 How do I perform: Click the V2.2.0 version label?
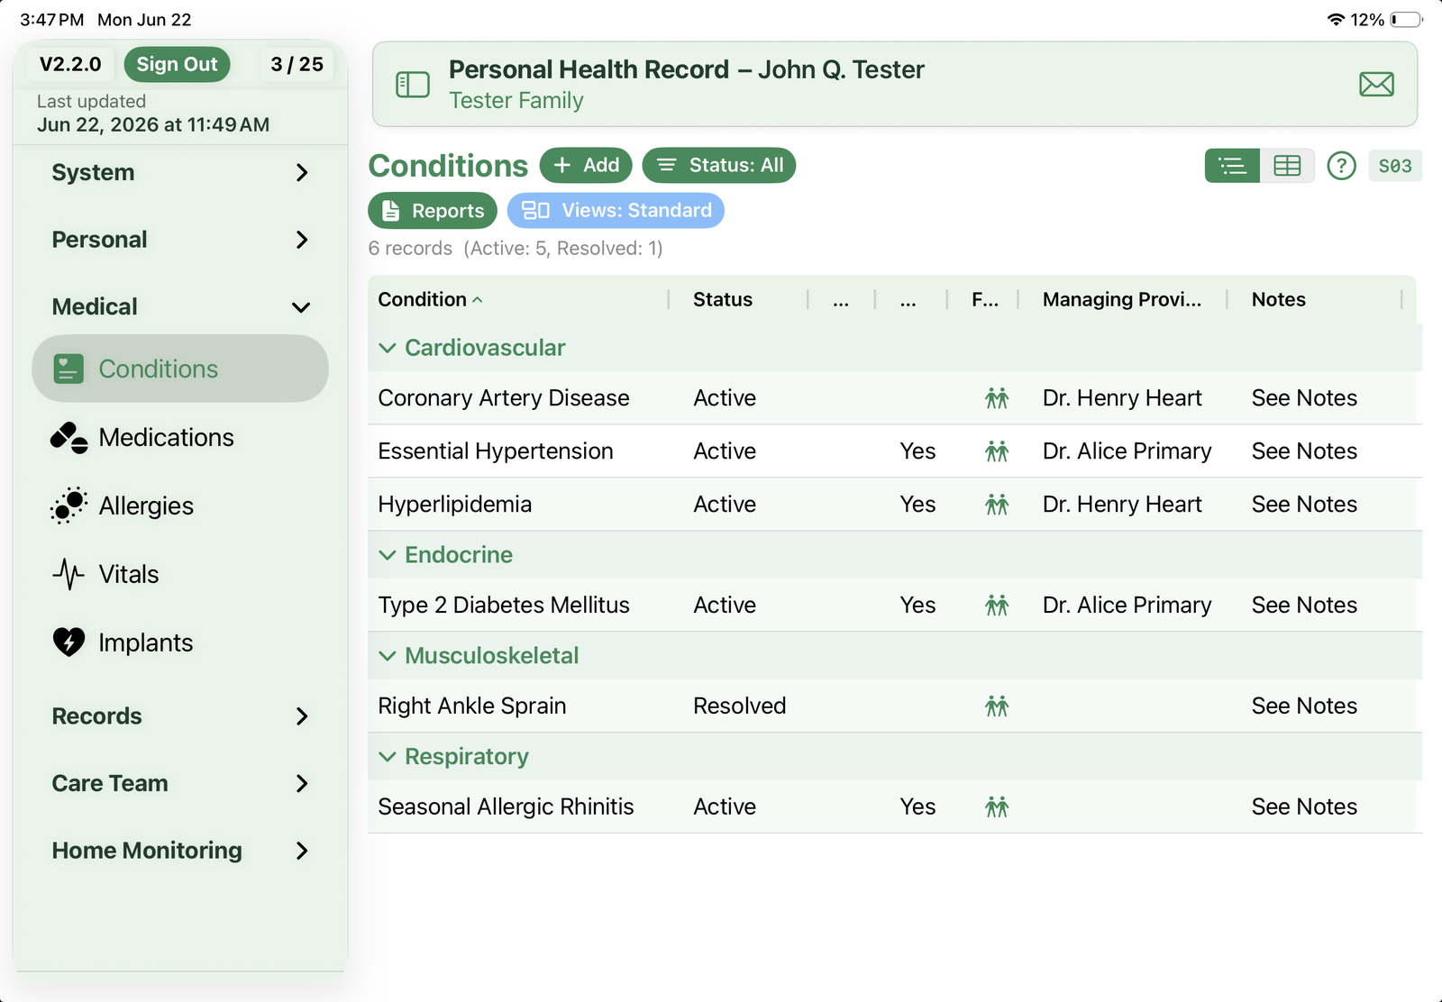tap(70, 64)
